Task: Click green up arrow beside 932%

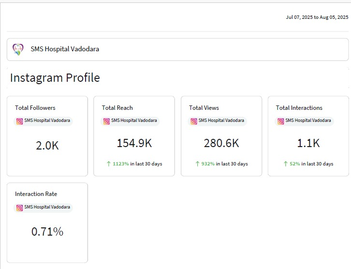Action: tap(197, 164)
